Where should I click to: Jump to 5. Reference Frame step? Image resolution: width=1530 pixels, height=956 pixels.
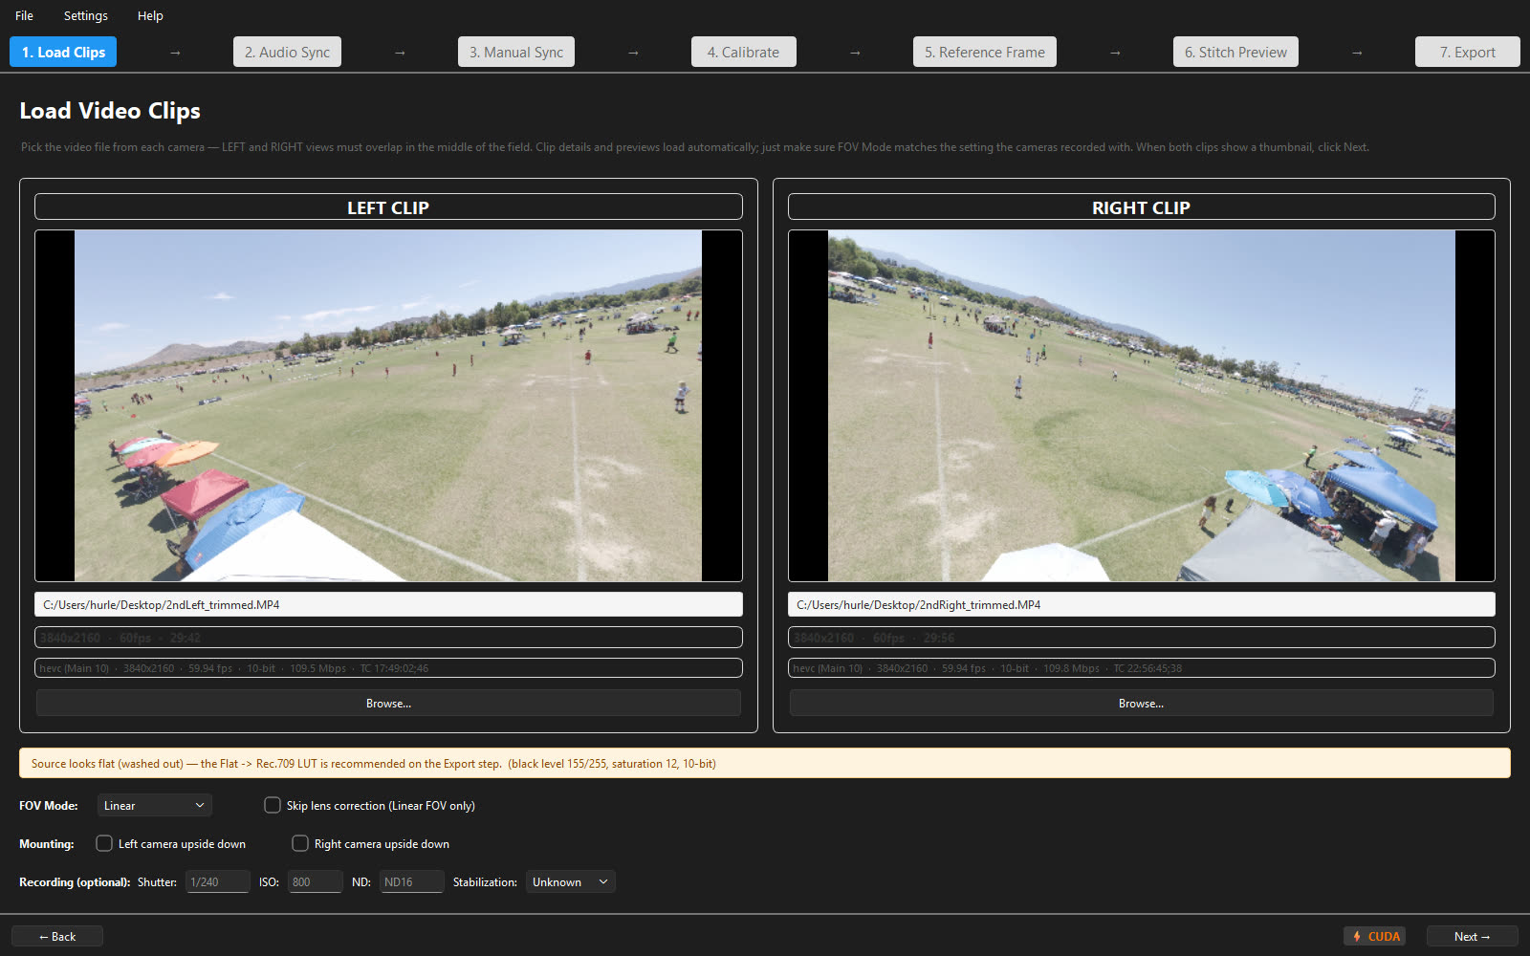pos(984,52)
